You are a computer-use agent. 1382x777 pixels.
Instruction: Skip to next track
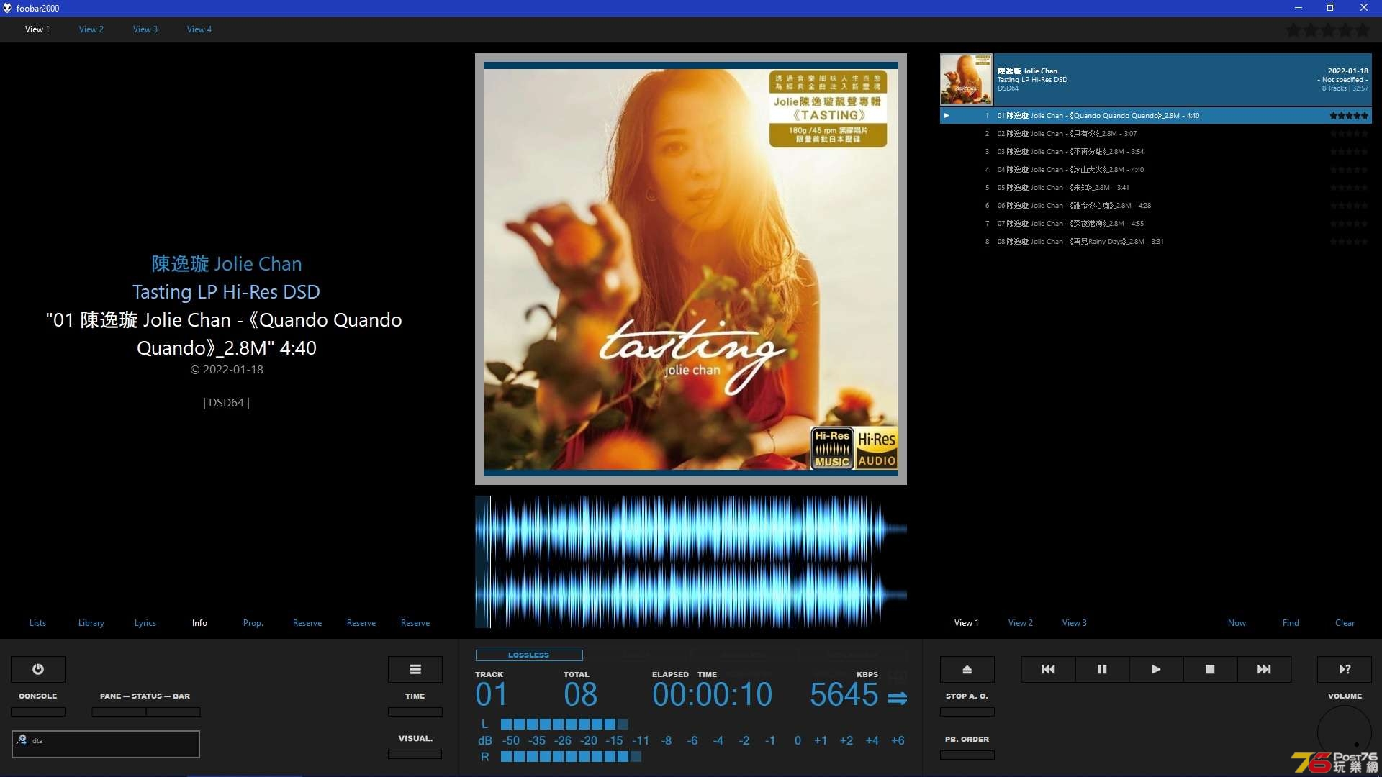point(1264,669)
